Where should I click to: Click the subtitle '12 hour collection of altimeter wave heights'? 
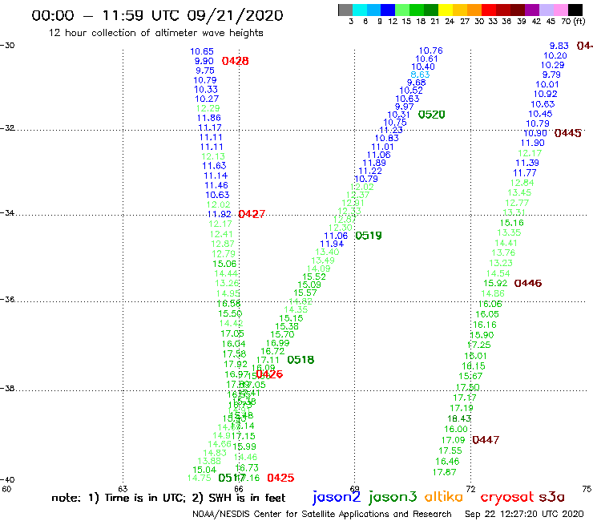[x=155, y=33]
